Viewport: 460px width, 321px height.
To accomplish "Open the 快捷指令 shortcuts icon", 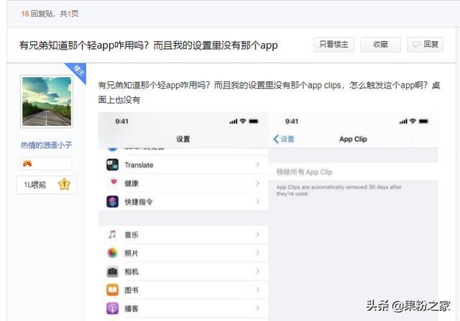I will coord(112,202).
